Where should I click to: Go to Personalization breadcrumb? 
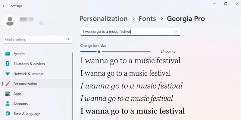103,19
